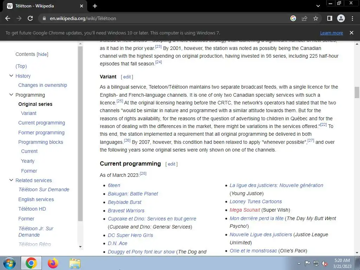Image resolution: width=360 pixels, height=270 pixels.
Task: Edit the Variant section
Action: point(127,77)
